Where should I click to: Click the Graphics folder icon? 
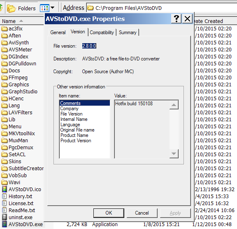point(4,84)
